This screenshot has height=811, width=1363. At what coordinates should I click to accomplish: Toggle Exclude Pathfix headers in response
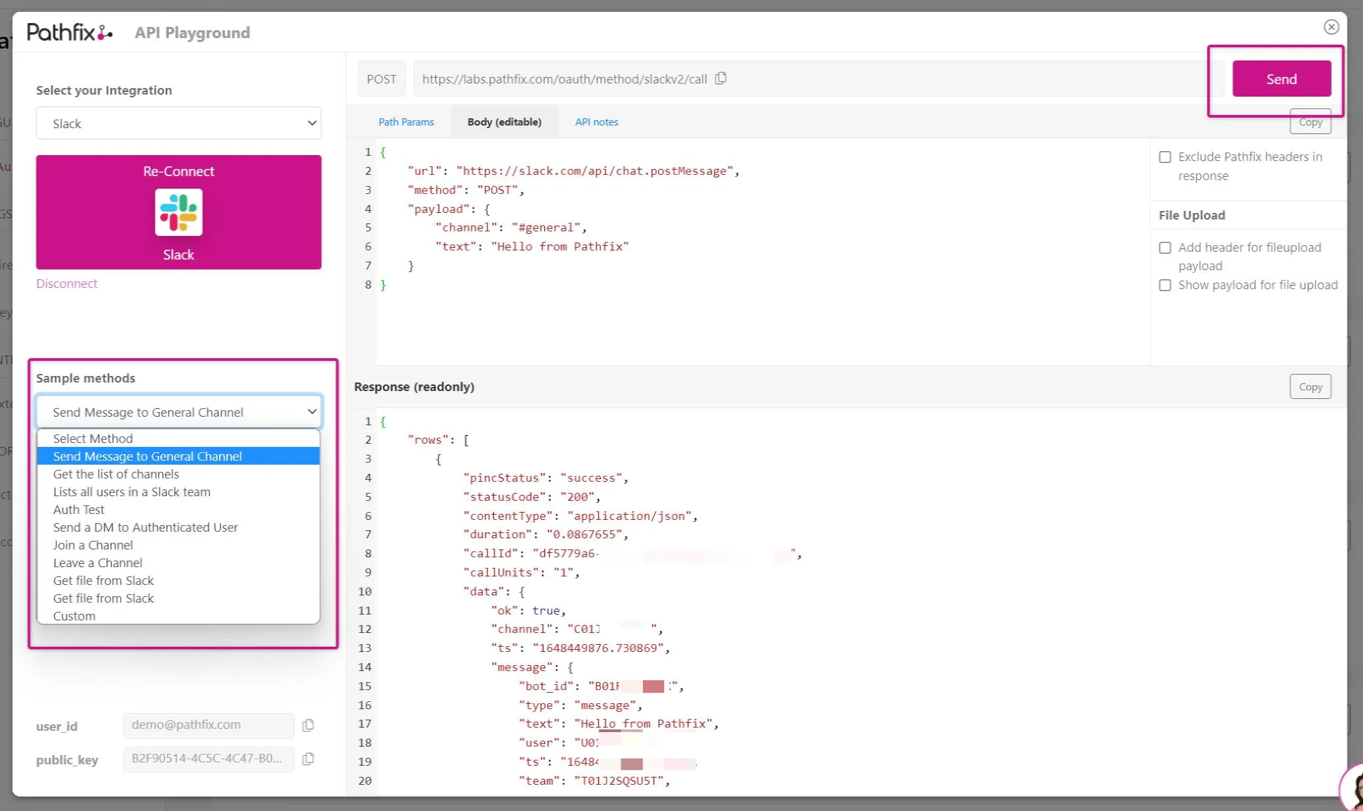1164,157
